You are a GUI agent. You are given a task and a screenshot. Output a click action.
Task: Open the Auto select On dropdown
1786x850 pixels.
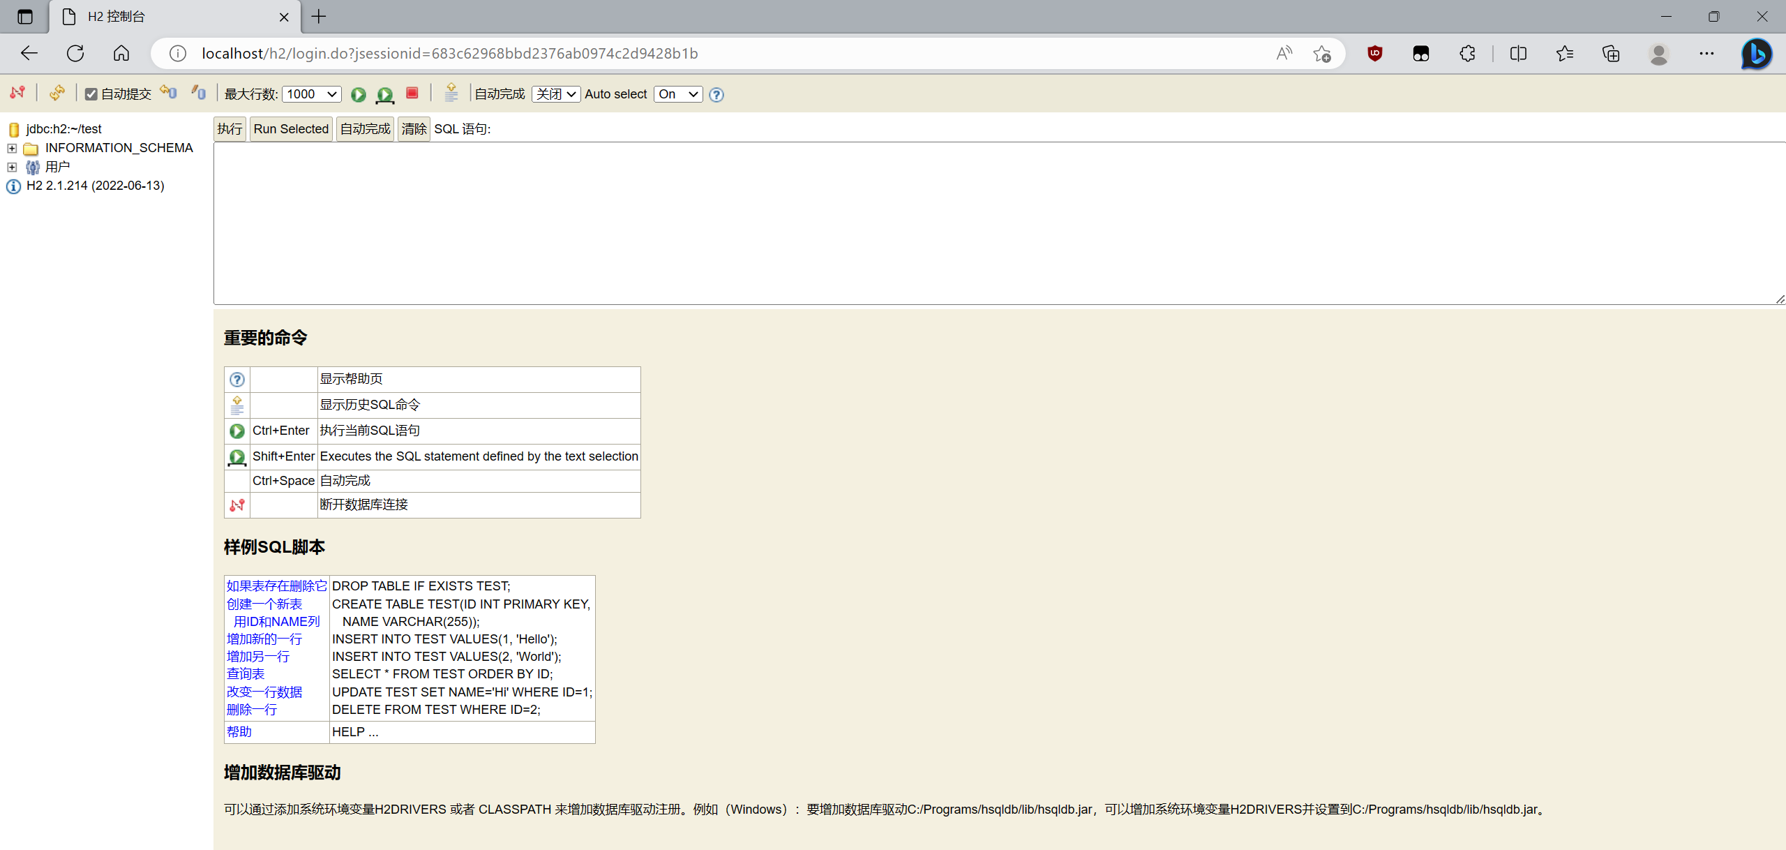point(677,94)
